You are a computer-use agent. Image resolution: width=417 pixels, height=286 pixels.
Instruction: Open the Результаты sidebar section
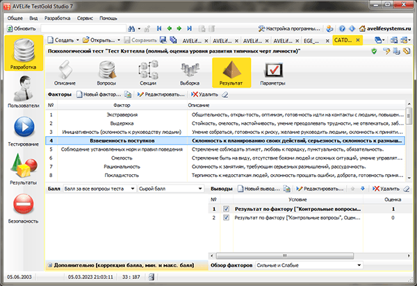(x=24, y=169)
